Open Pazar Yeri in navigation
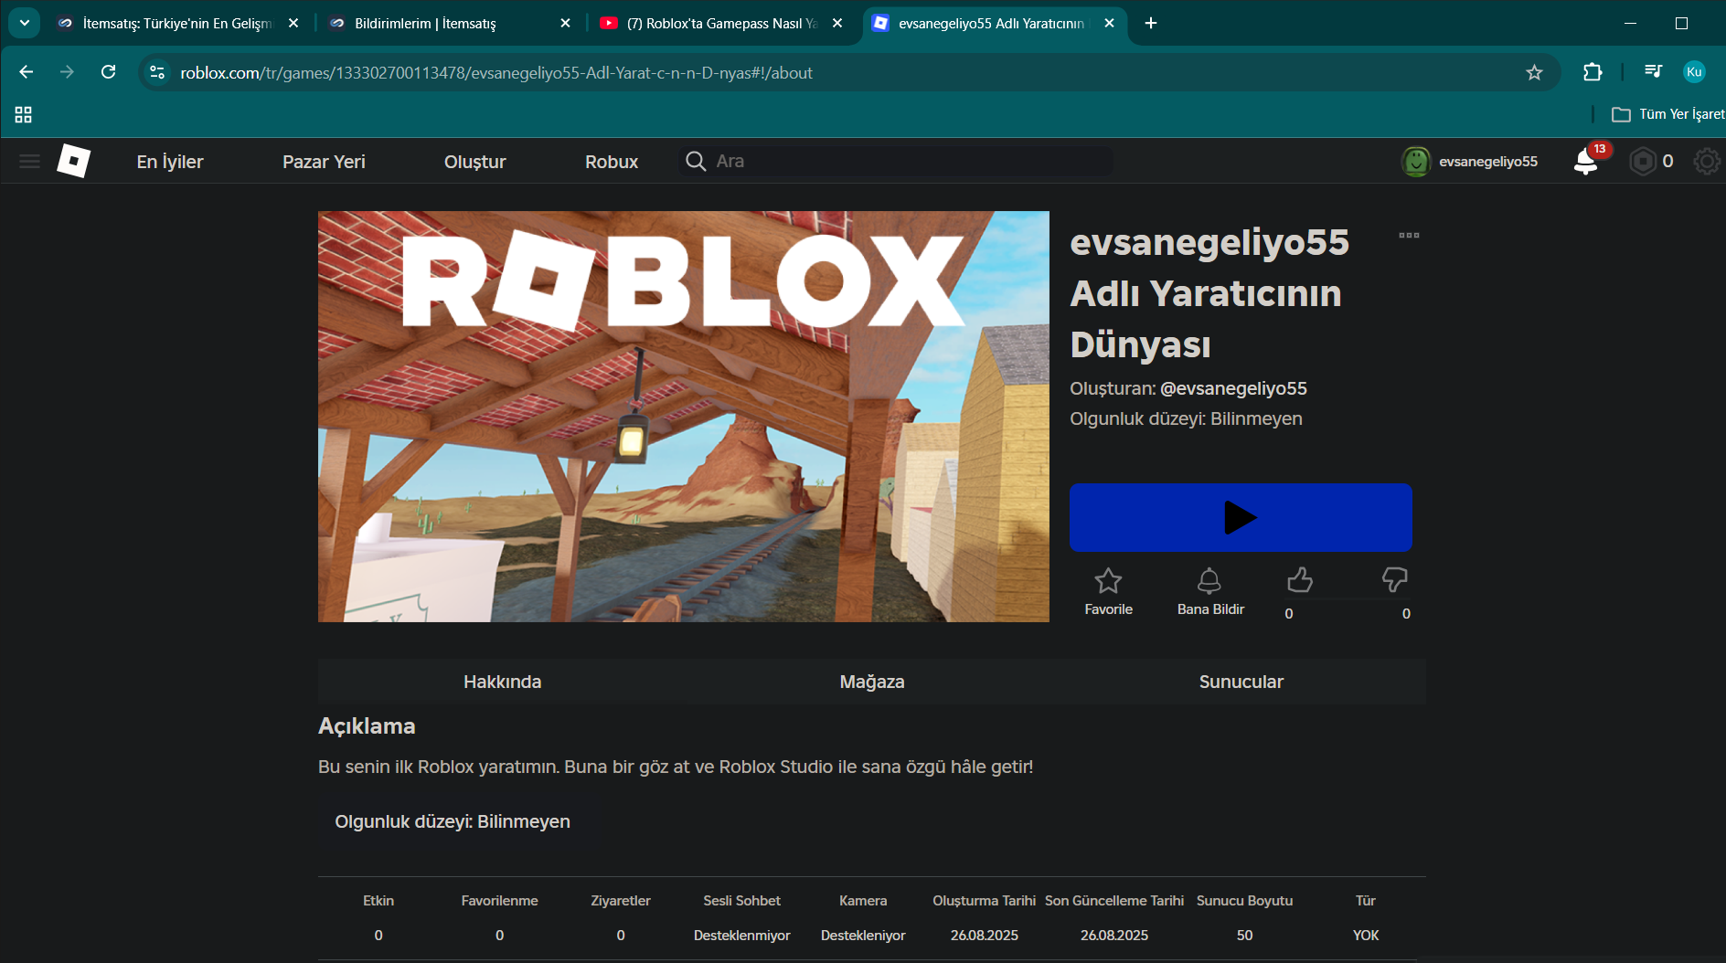The width and height of the screenshot is (1726, 963). [x=324, y=162]
